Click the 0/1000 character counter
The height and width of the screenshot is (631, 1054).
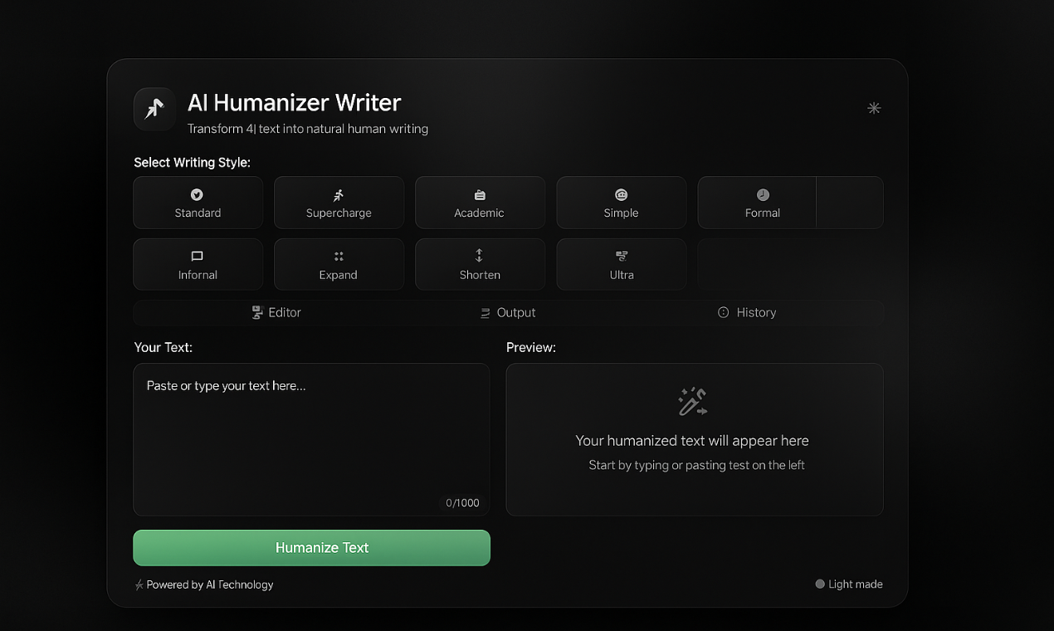pos(462,503)
